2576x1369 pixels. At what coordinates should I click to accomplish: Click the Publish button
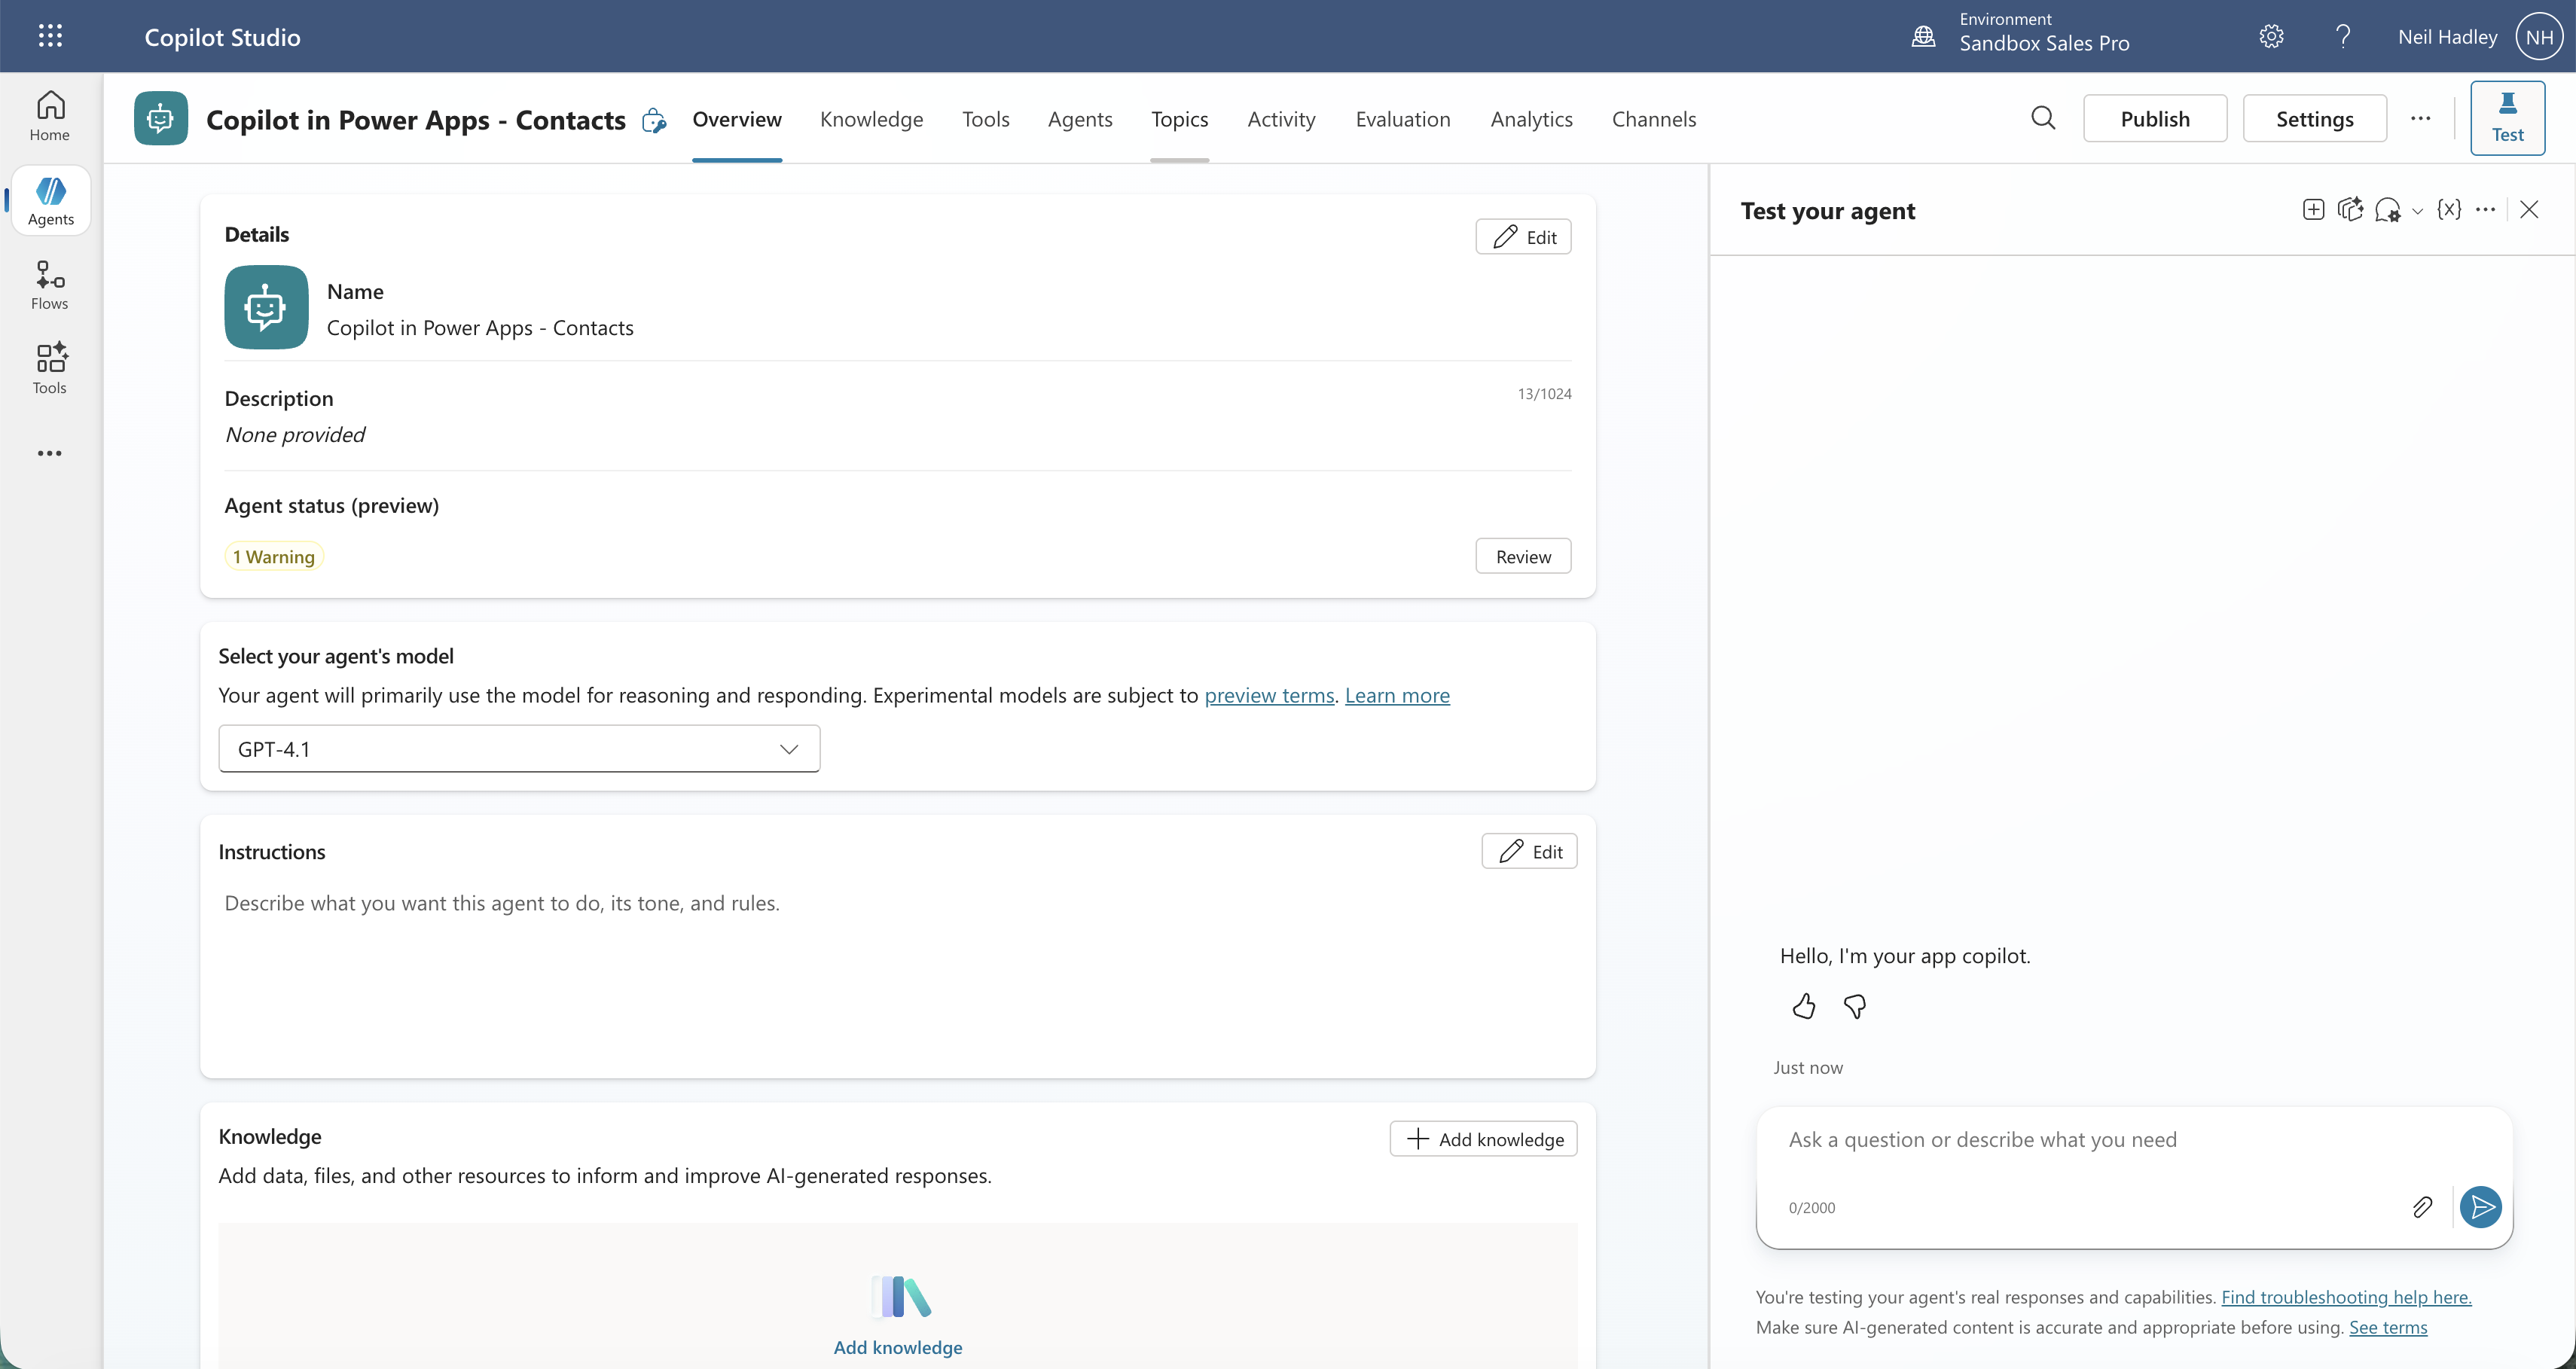point(2155,119)
